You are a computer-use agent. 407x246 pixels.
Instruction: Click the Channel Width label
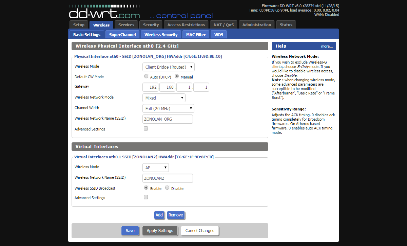point(87,108)
